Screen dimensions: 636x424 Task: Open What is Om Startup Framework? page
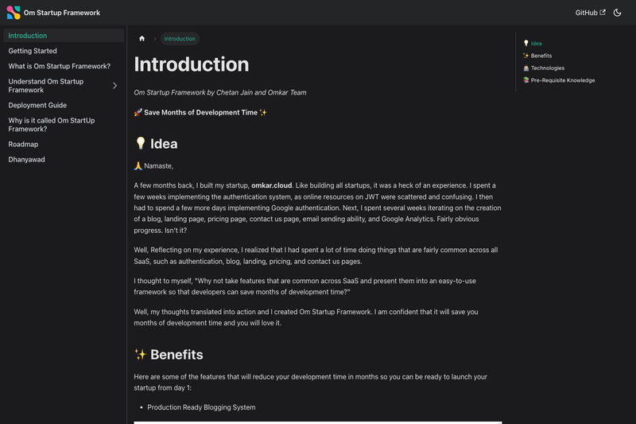click(59, 66)
